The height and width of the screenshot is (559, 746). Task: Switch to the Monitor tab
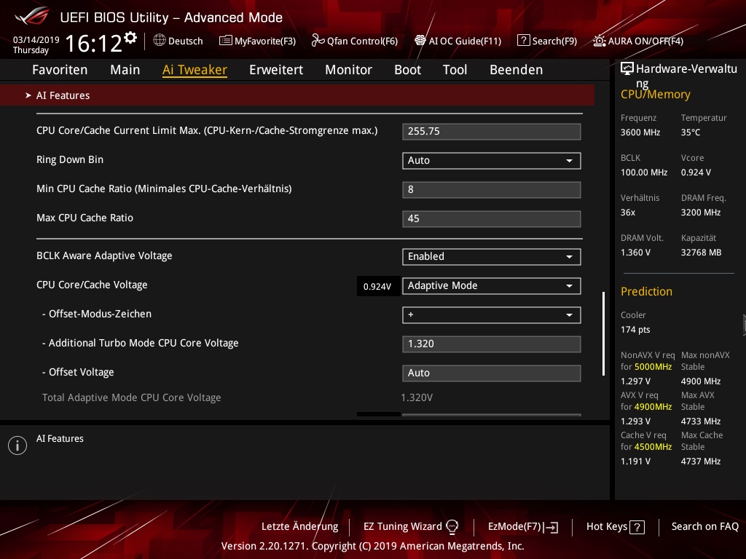349,70
